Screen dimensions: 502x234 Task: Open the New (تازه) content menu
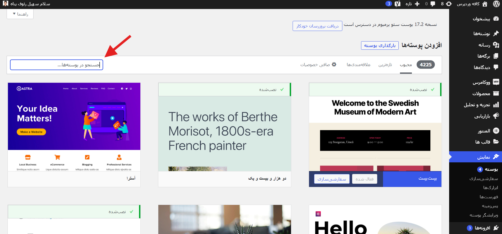(x=412, y=4)
